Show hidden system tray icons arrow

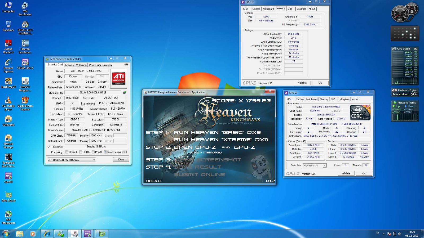pos(383,234)
